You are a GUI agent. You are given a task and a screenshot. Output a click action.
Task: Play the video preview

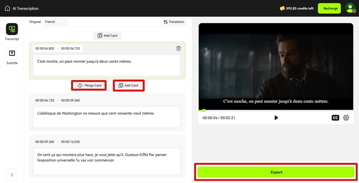[x=276, y=118]
